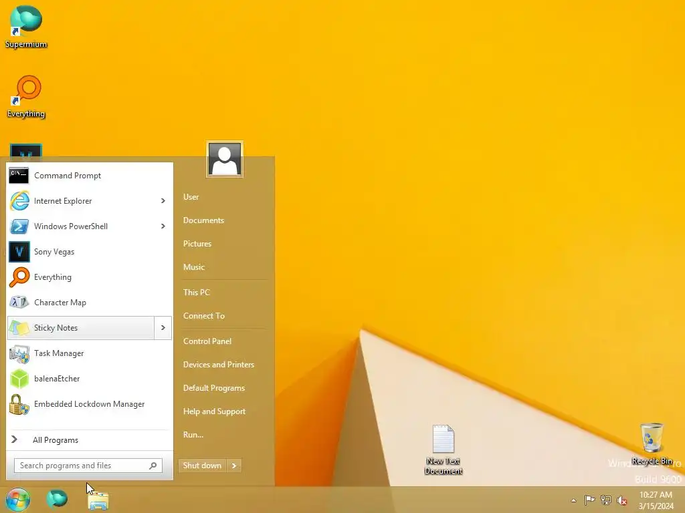This screenshot has height=513, width=685.
Task: Select the Everything desktop shortcut
Action: (x=26, y=97)
